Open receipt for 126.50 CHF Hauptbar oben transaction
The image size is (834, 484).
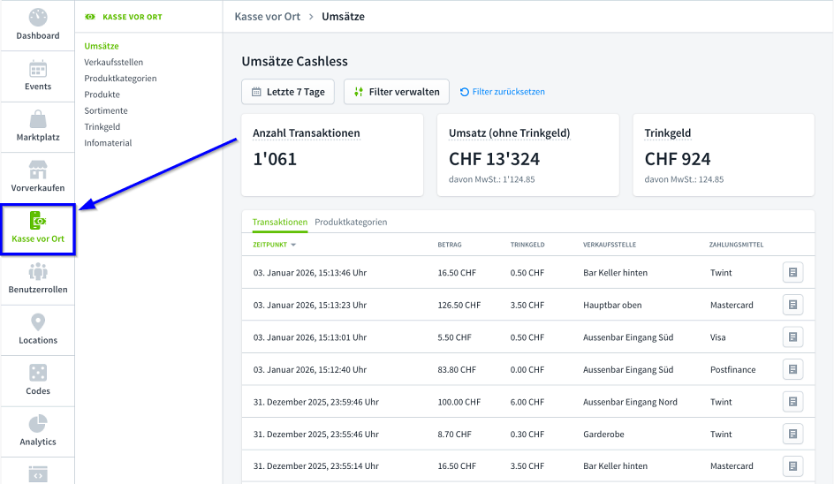point(792,305)
